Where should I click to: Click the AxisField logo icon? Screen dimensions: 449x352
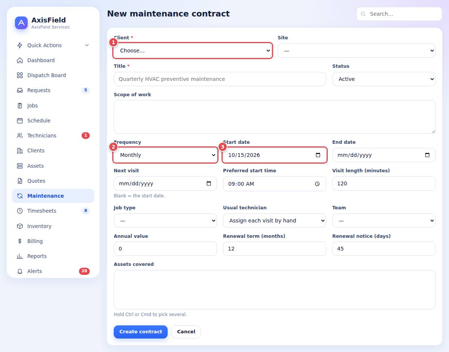coord(21,23)
